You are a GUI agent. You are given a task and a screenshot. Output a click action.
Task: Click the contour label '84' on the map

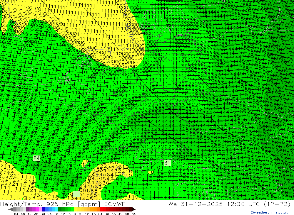(36, 158)
